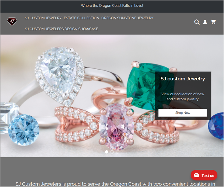The image size is (224, 187).
Task: Open the SJ Custom Jewelry menu
Action: (43, 18)
